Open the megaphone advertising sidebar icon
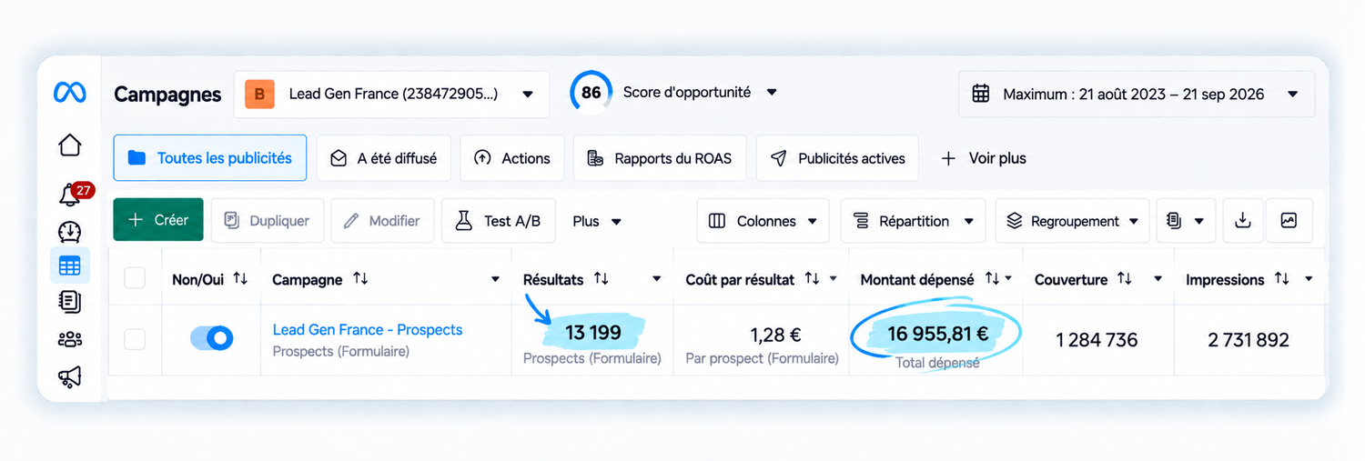 point(69,376)
